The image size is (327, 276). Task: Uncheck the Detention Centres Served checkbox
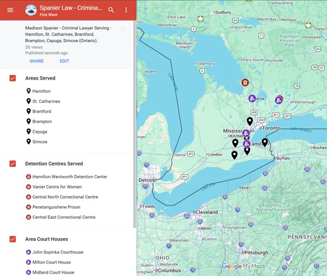click(13, 164)
